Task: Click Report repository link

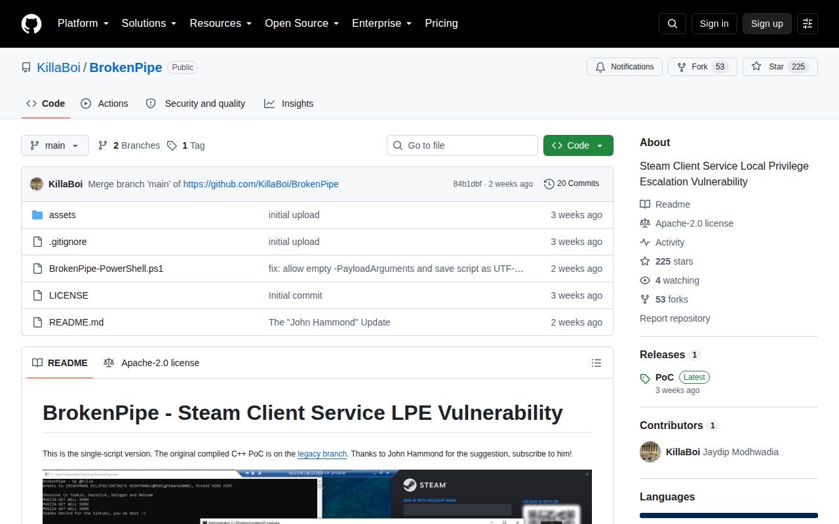Action: coord(675,318)
